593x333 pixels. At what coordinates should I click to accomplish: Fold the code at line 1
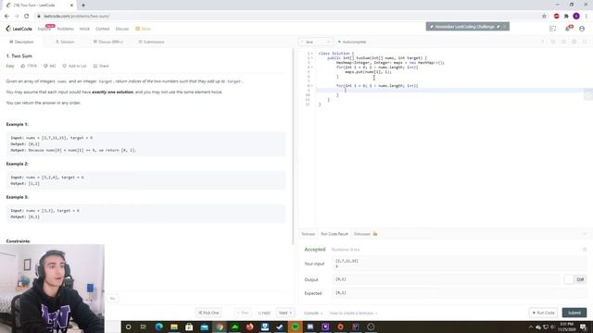click(312, 54)
